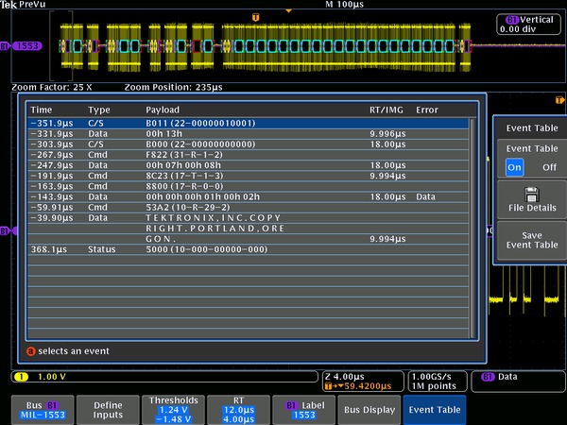Open the B1 Label 1553 button
The image size is (567, 425).
pos(302,410)
